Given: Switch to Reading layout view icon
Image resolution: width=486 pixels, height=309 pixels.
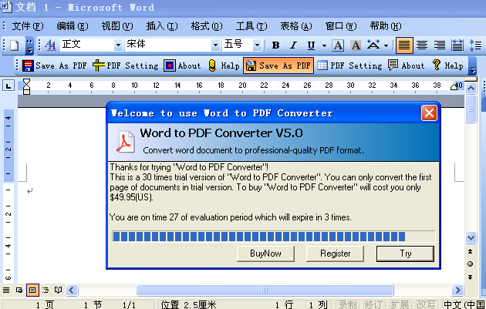Looking at the screenshot, I should 58,290.
